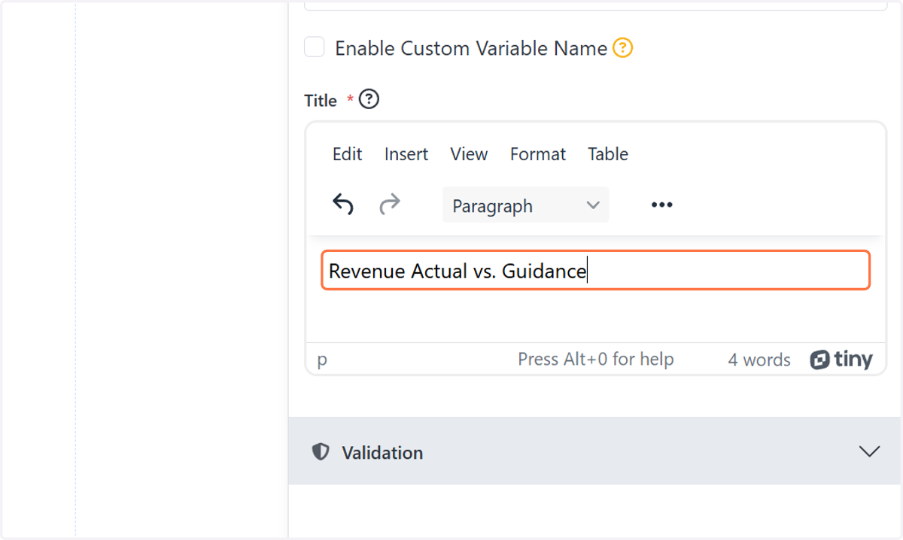Open the Table menu
The height and width of the screenshot is (540, 903).
[608, 154]
